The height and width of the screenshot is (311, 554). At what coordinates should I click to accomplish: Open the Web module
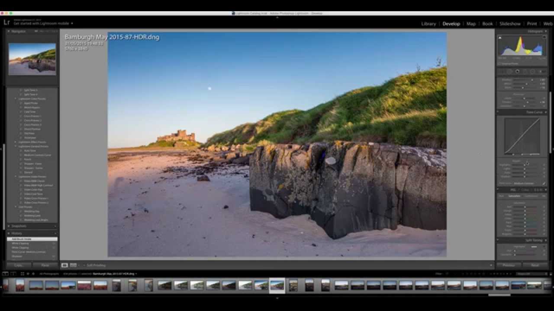(548, 24)
